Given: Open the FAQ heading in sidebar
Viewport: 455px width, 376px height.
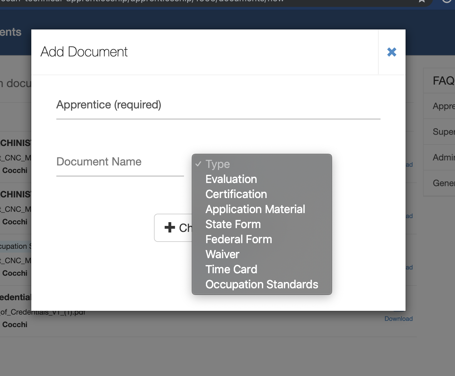Looking at the screenshot, I should point(443,81).
